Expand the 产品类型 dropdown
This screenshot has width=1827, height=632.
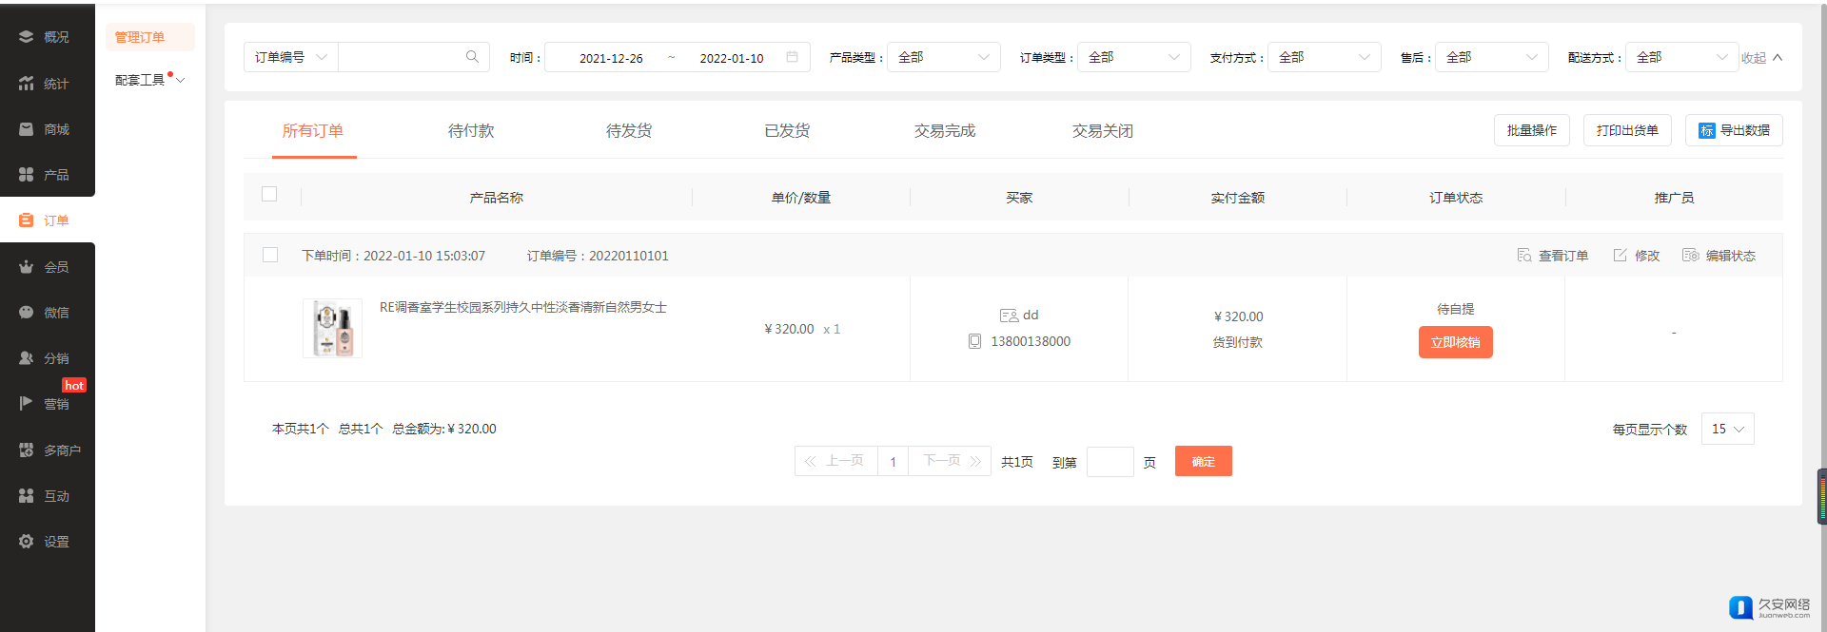[943, 57]
